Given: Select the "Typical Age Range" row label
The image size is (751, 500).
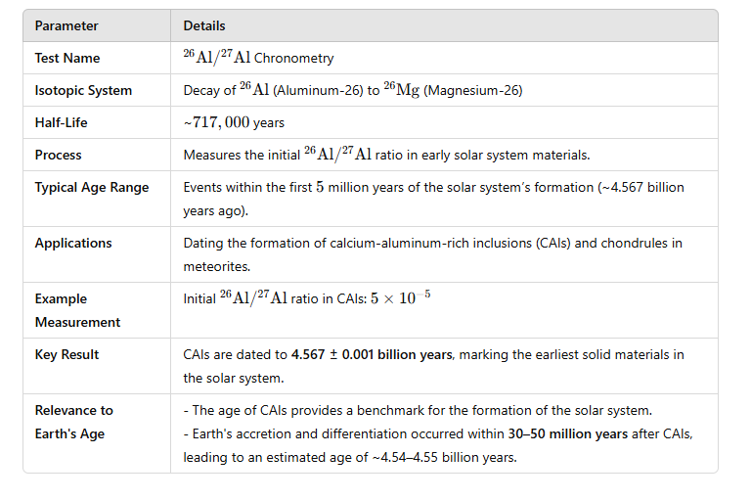Looking at the screenshot, I should point(92,187).
